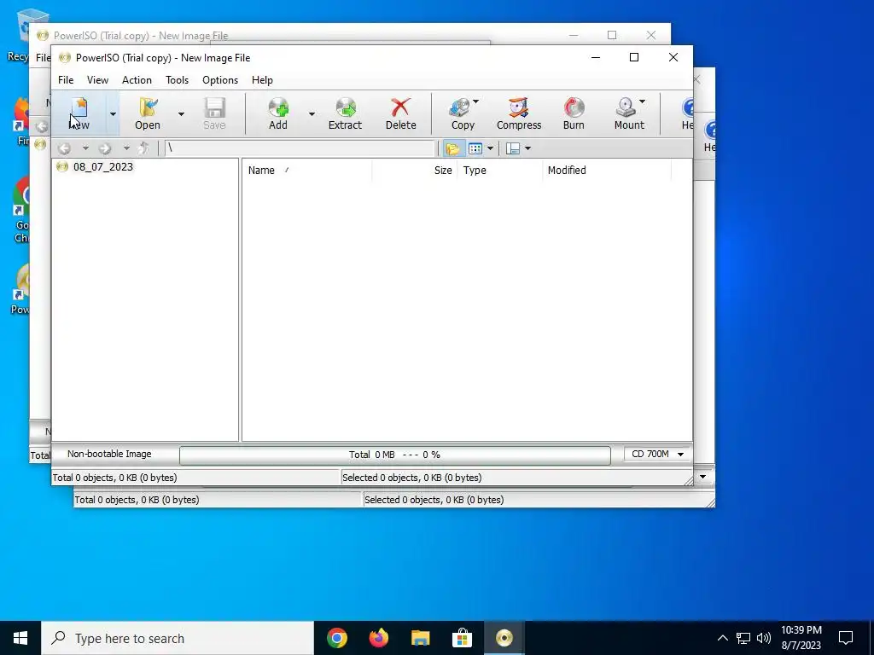Click the Mount toolbar icon
This screenshot has height=655, width=874.
[x=628, y=113]
